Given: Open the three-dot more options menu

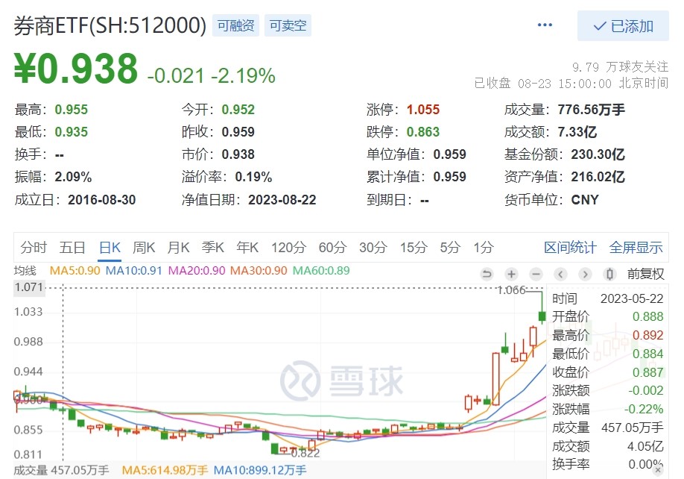Looking at the screenshot, I should tap(545, 25).
